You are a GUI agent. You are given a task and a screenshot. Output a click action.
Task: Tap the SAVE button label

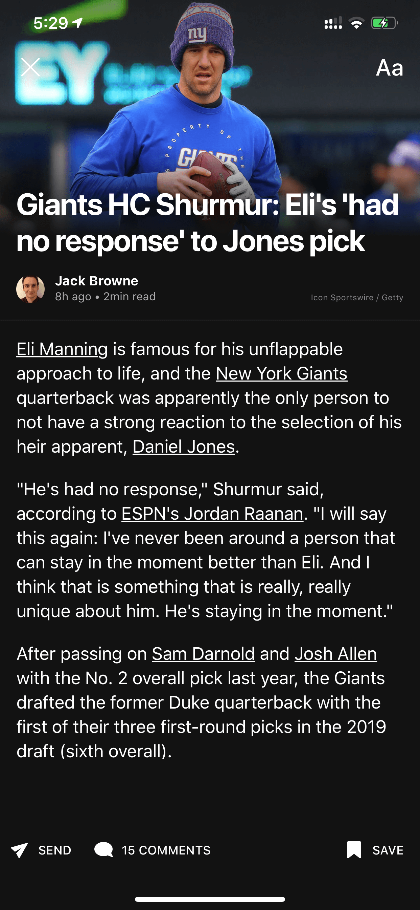pyautogui.click(x=388, y=850)
